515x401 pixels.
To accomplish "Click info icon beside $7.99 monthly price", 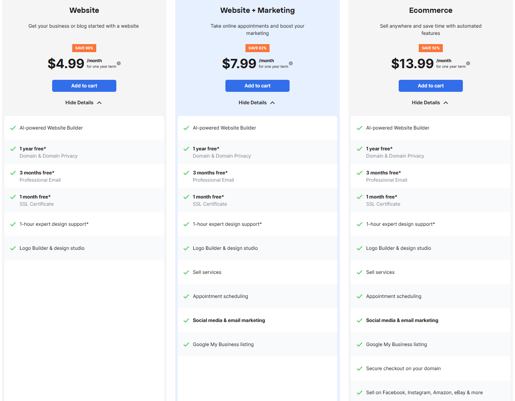I will tap(291, 63).
